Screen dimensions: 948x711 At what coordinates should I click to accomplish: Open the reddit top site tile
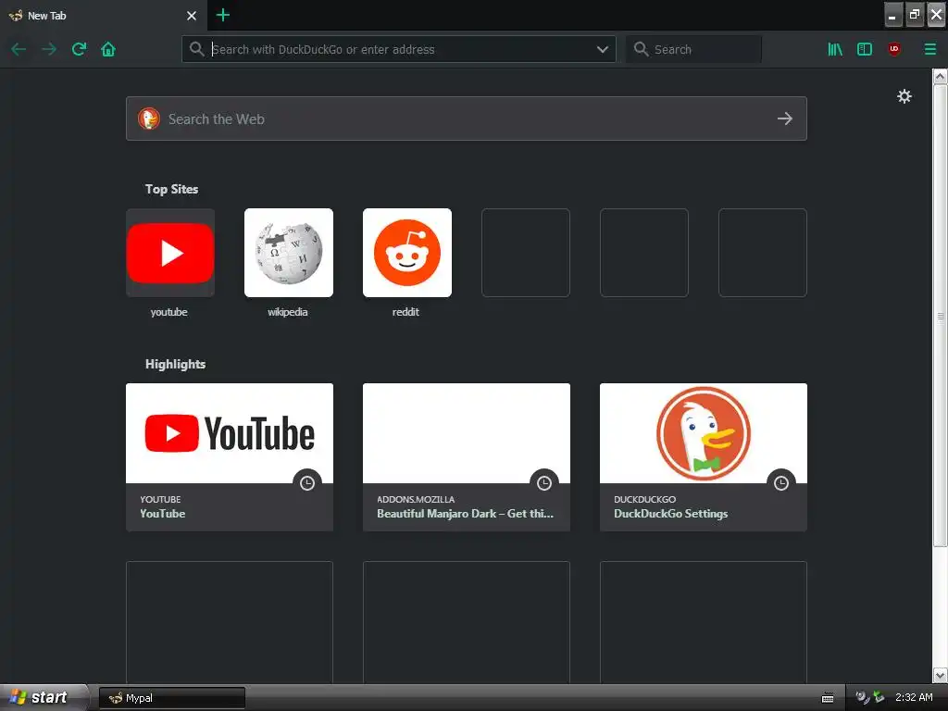point(407,253)
